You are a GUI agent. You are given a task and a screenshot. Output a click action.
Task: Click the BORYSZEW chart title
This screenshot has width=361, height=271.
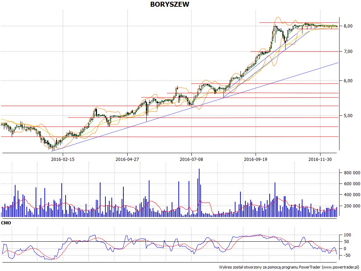(x=170, y=4)
